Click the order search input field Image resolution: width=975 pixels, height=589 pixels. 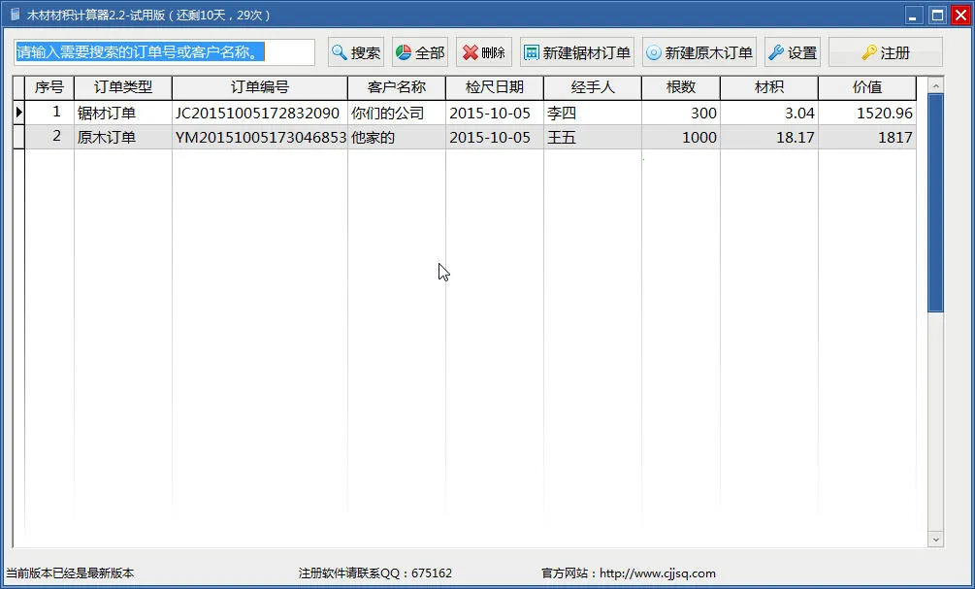coord(163,51)
